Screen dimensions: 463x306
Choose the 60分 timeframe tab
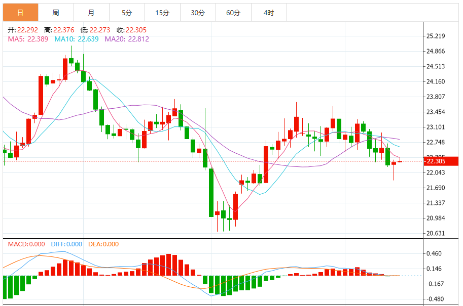[x=233, y=13]
